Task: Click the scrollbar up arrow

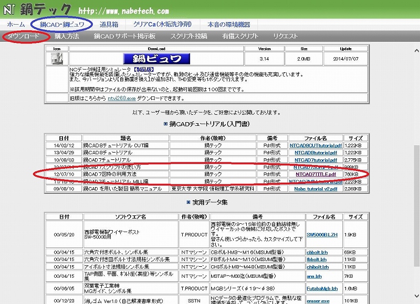Action: (416, 50)
